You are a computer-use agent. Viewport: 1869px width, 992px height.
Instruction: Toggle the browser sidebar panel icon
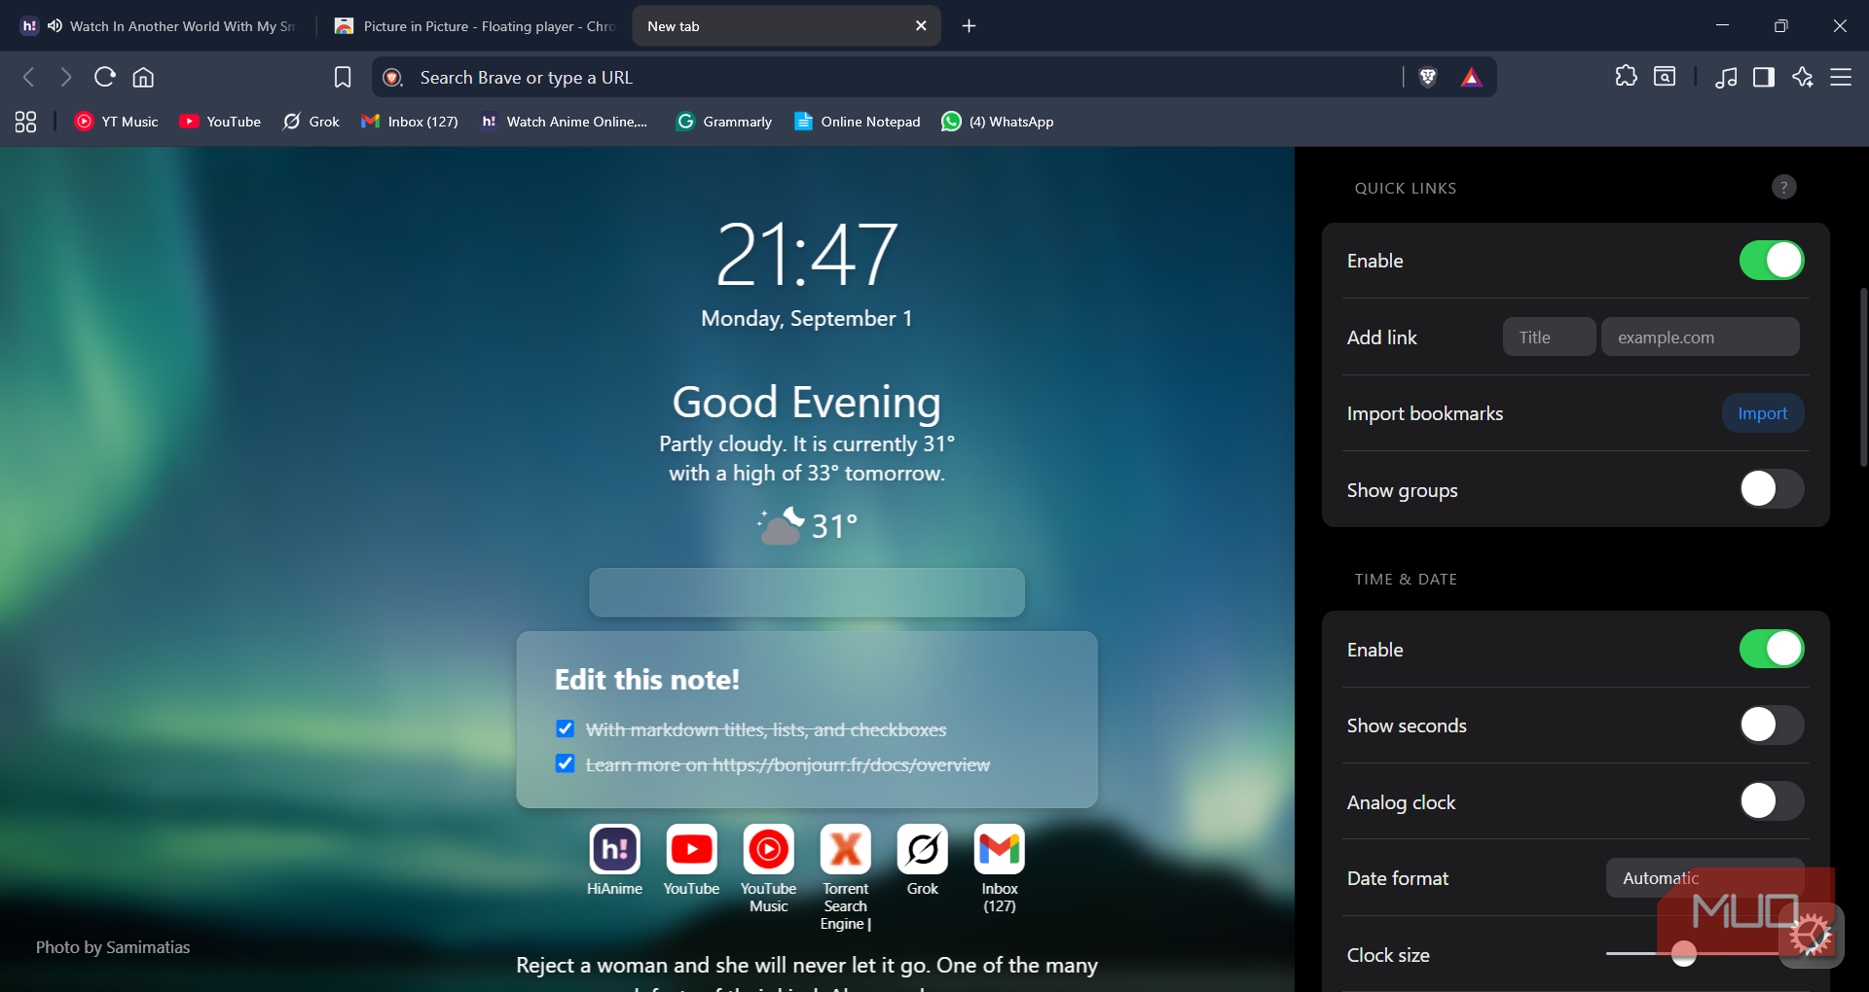[x=1763, y=77]
